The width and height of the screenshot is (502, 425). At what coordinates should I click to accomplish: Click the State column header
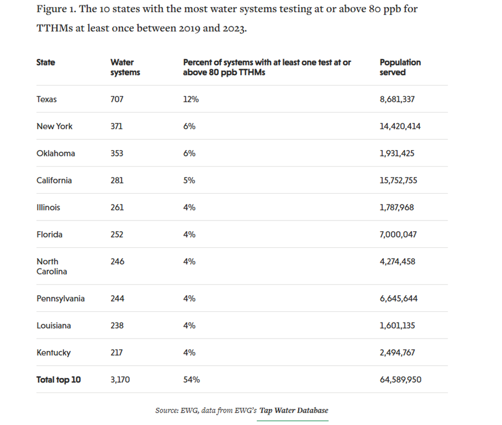[45, 62]
